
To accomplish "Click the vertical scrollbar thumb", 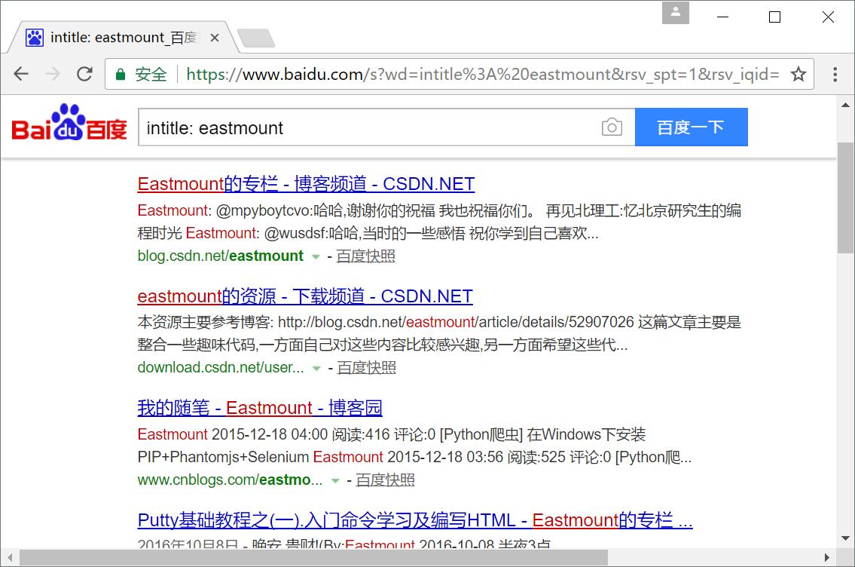I will [x=845, y=198].
